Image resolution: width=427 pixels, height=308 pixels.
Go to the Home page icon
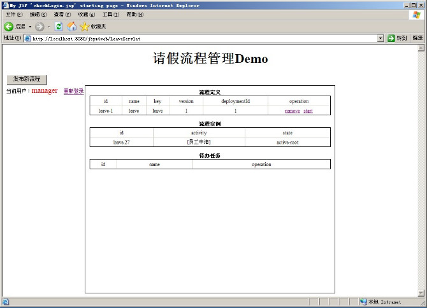[72, 26]
